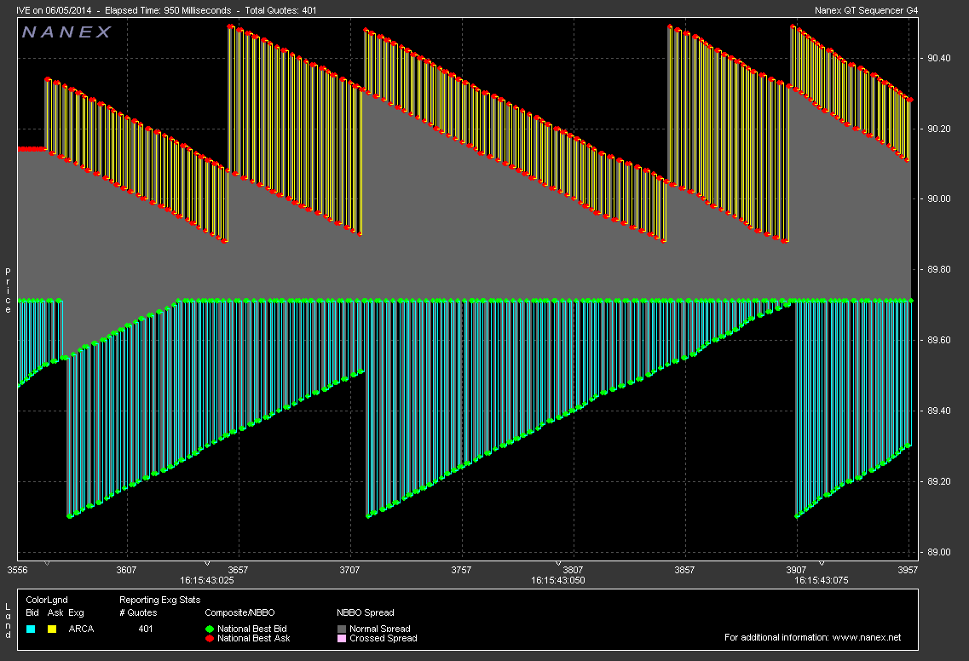Click the 'NBBO Spread' heading
Screen dimensions: 969x661
(x=366, y=612)
